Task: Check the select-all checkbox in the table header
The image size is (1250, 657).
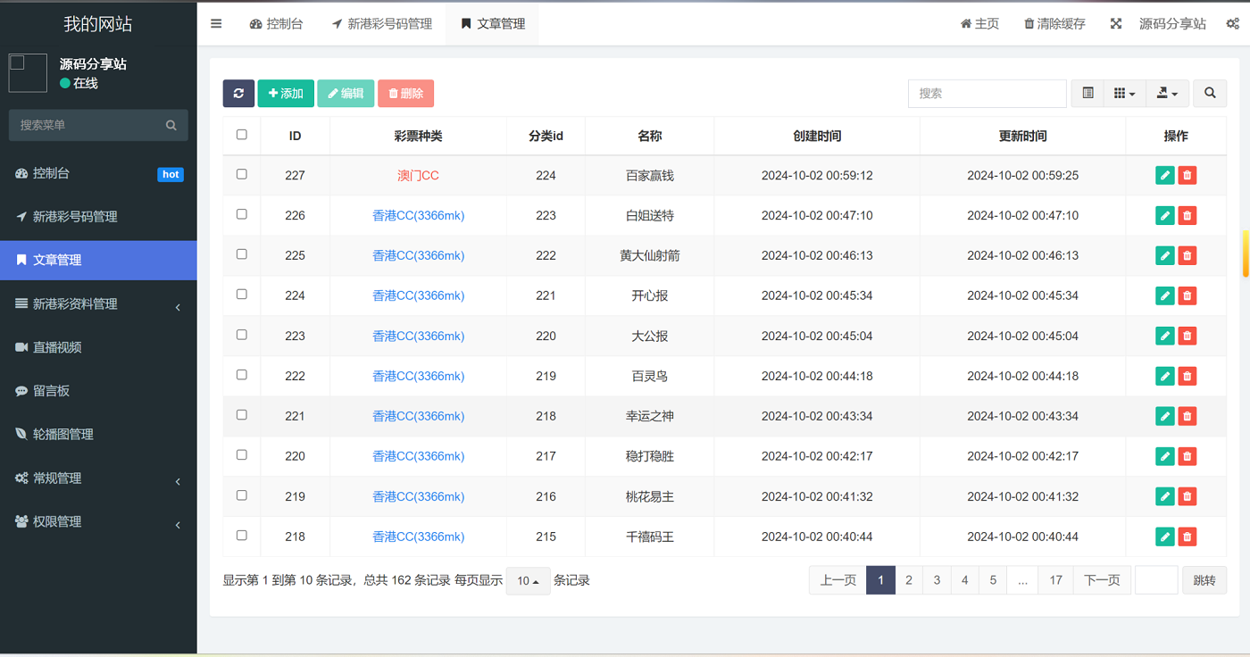Action: coord(242,135)
